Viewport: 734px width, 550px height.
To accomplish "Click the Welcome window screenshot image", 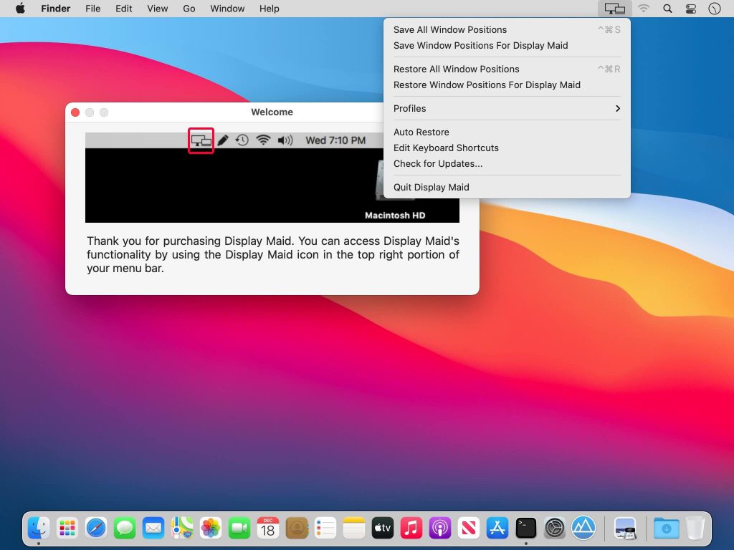I will tap(272, 178).
